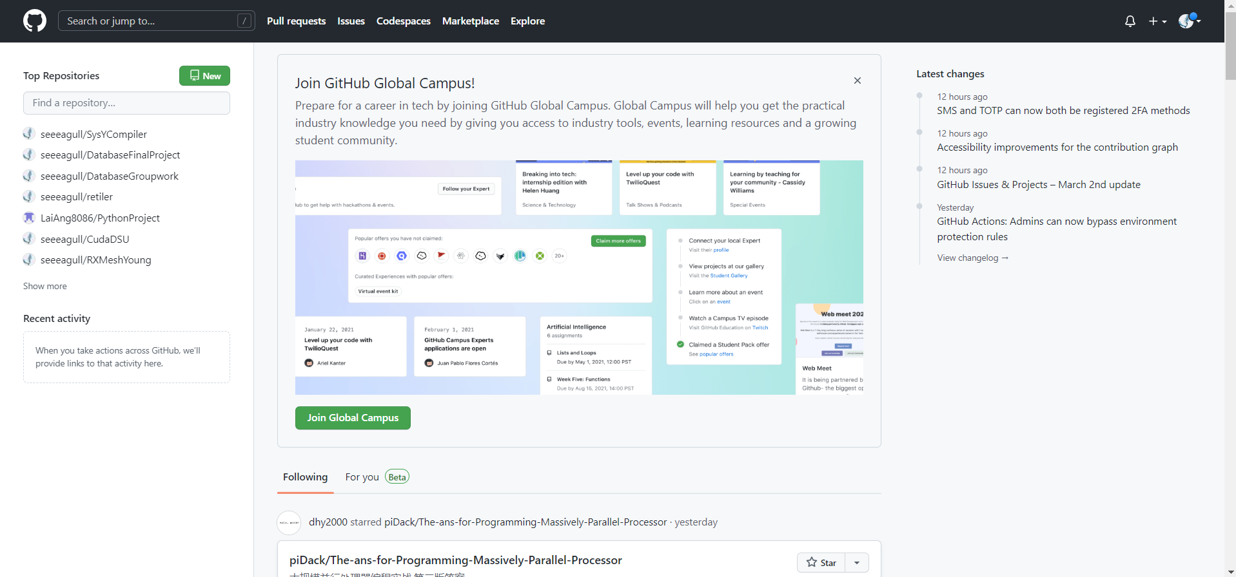Open seeeagull/CudaDSU repository
Viewport: 1236px width, 577px height.
(x=85, y=239)
